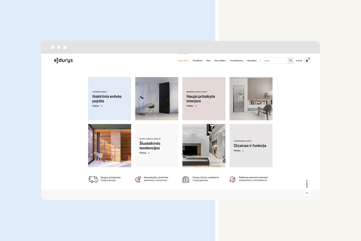Click the partner arrows icon
This screenshot has height=241, width=361.
(x=233, y=179)
